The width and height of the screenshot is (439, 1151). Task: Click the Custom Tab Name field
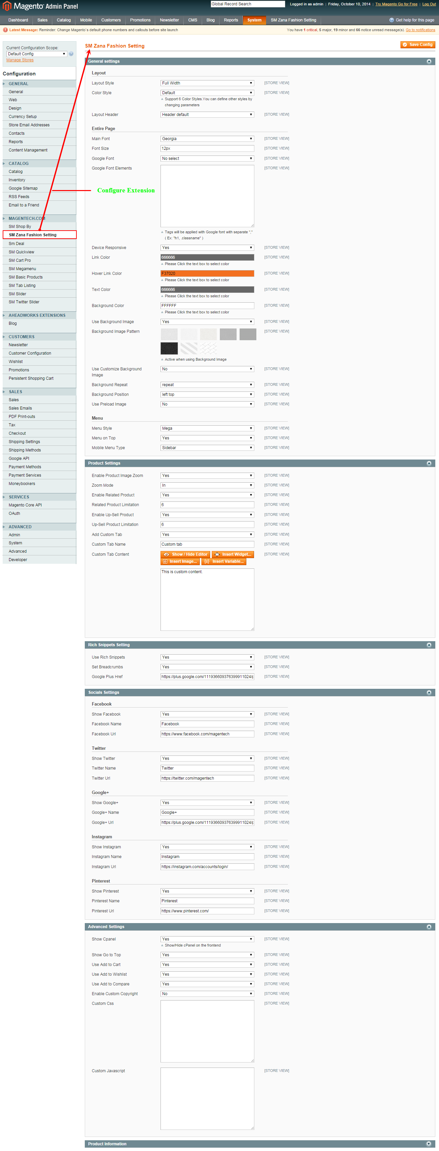pos(207,545)
